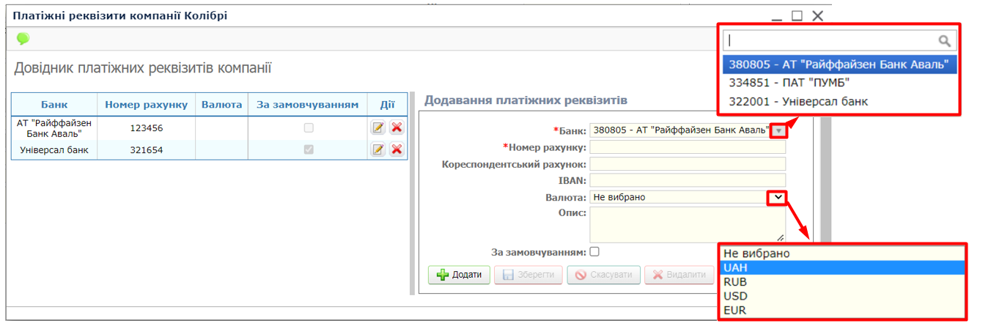The width and height of the screenshot is (991, 326).
Task: Open the Банк dropdown arrow
Action: [x=778, y=131]
